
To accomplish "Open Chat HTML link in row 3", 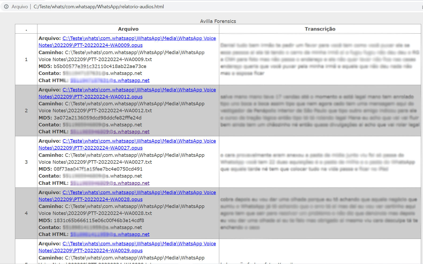I will (x=110, y=183).
